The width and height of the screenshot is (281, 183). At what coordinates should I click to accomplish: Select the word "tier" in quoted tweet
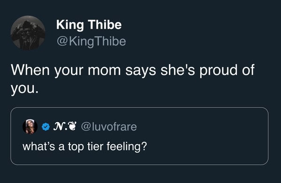[95, 146]
